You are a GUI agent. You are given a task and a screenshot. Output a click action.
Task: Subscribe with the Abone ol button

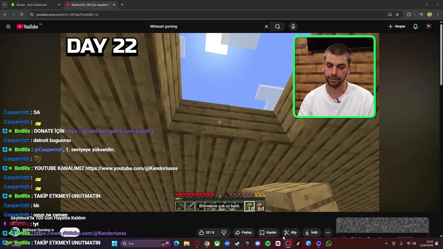[70, 232]
